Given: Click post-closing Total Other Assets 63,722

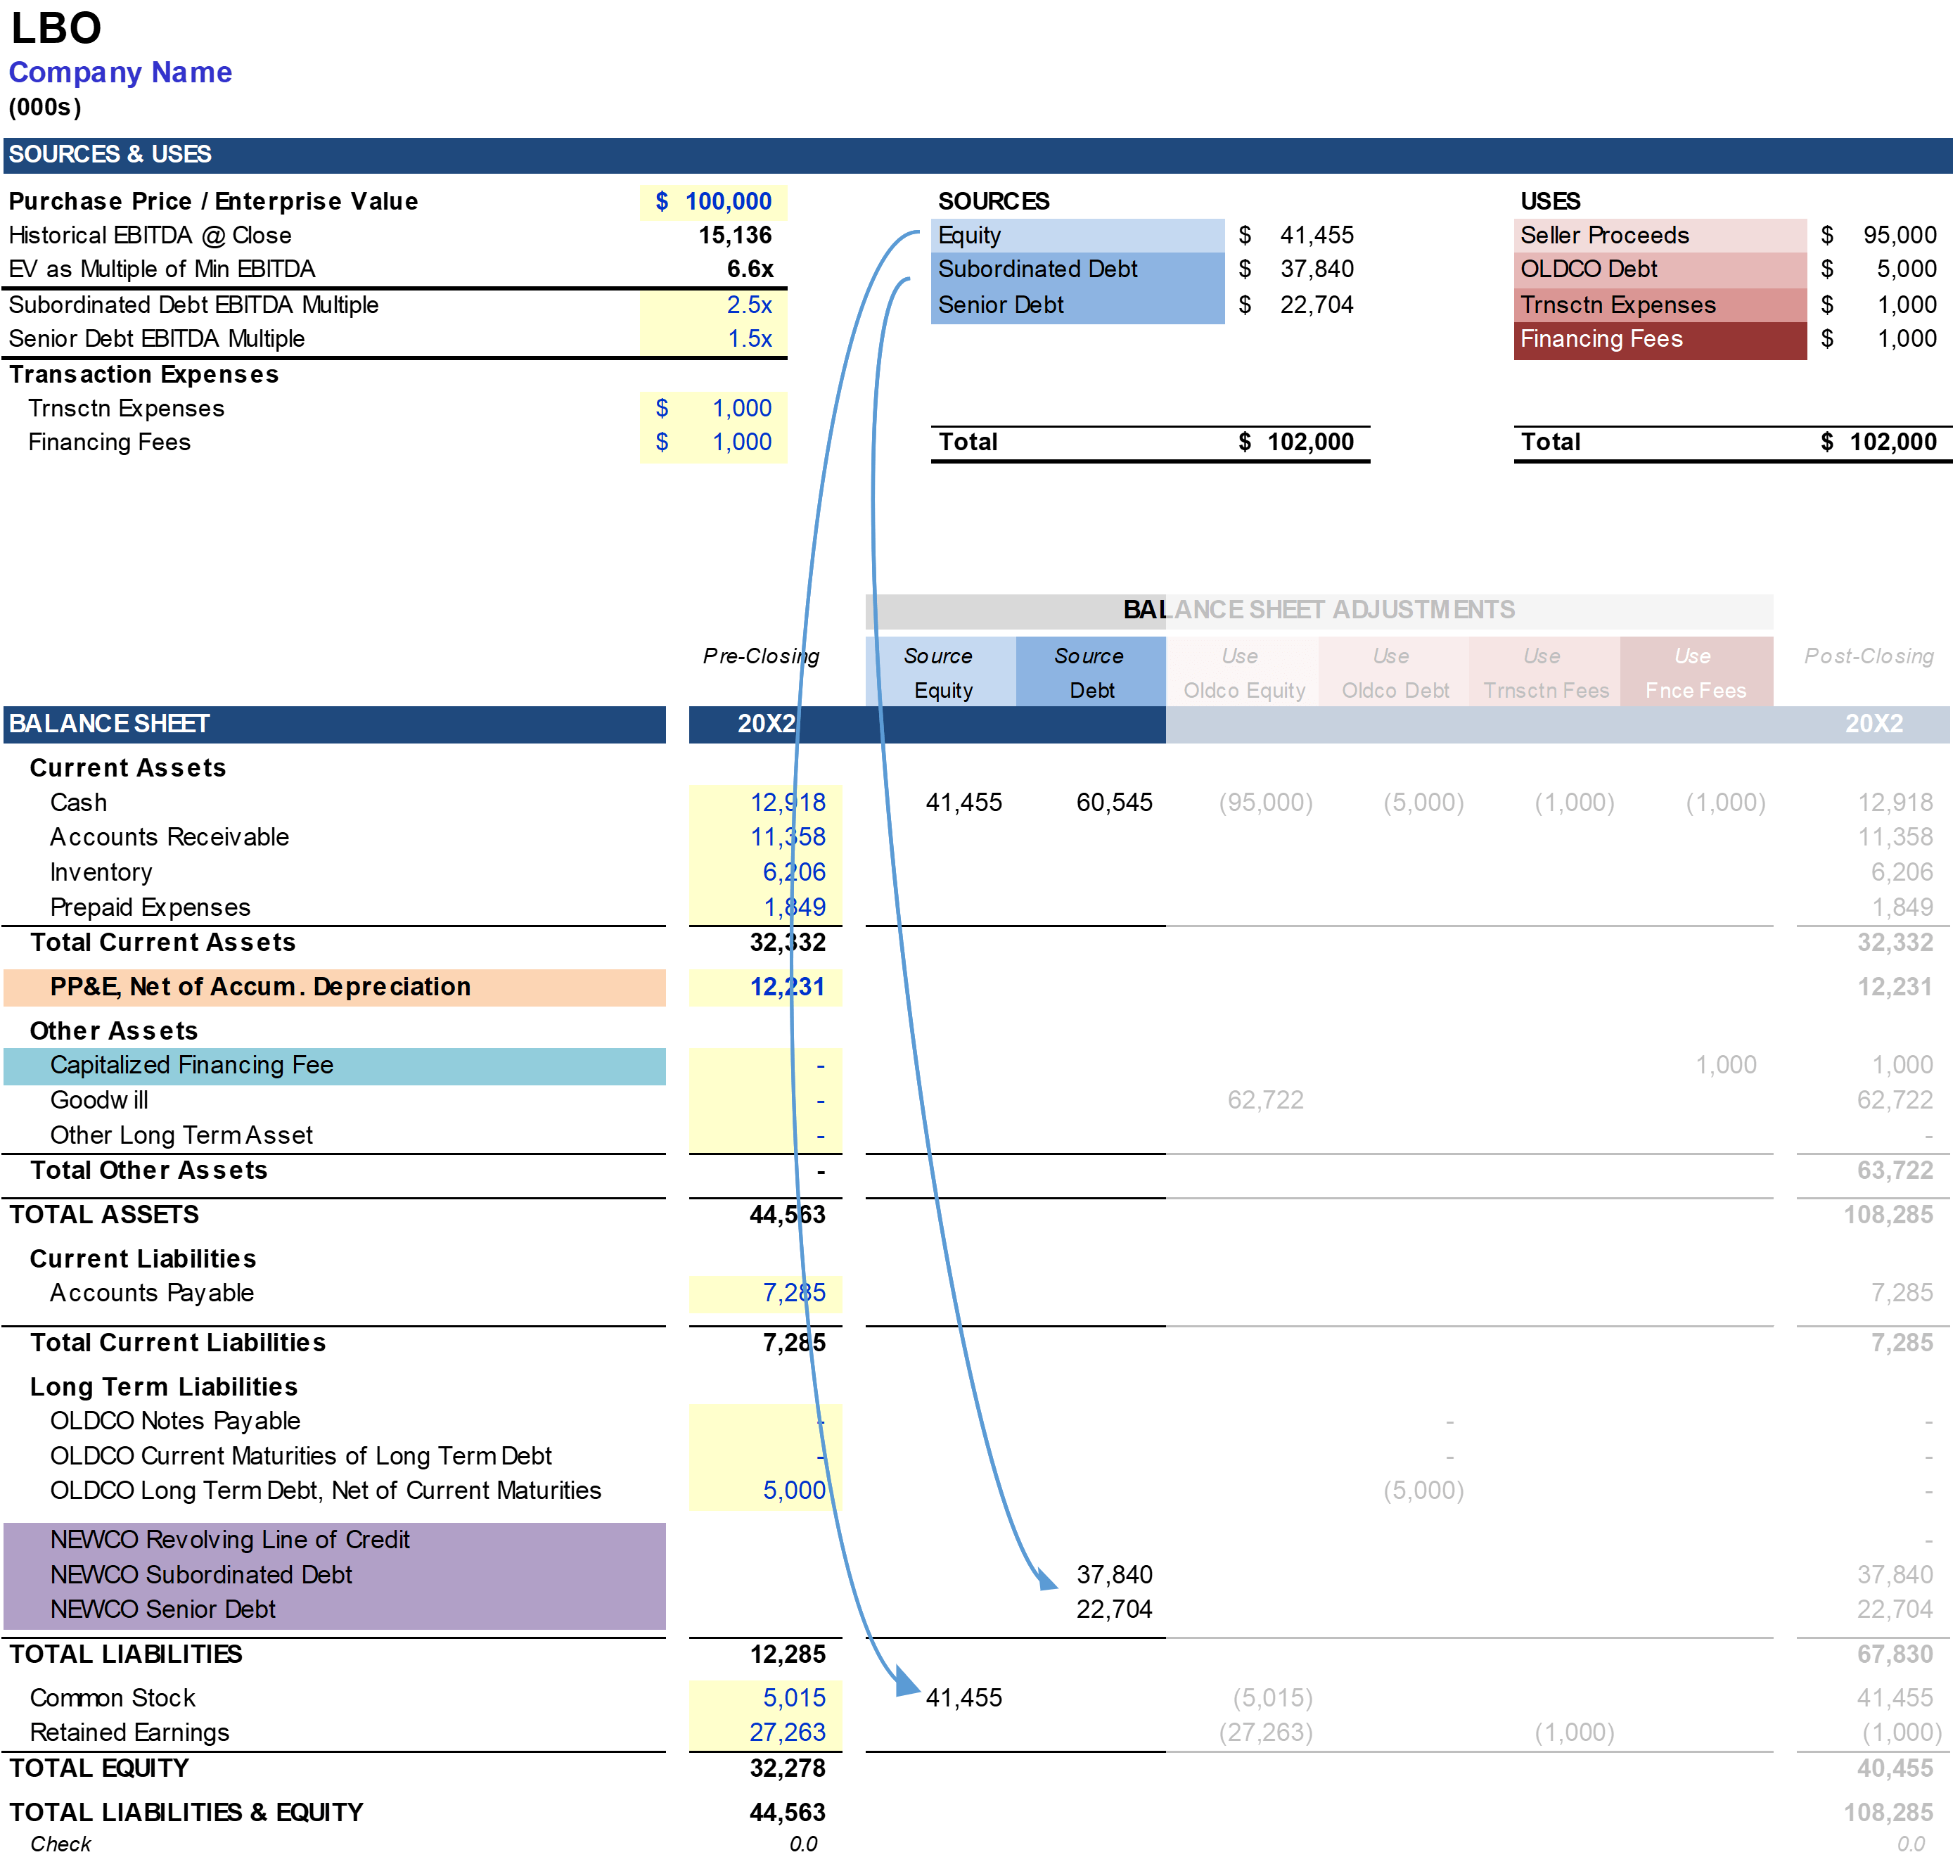Looking at the screenshot, I should coord(1895,1171).
